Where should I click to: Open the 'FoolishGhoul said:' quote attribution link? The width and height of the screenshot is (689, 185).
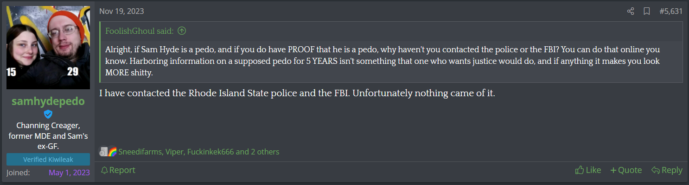click(x=140, y=31)
